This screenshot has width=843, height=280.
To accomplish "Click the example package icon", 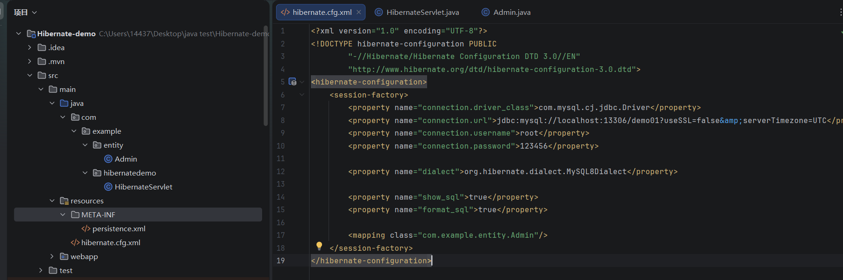I will pyautogui.click(x=86, y=131).
